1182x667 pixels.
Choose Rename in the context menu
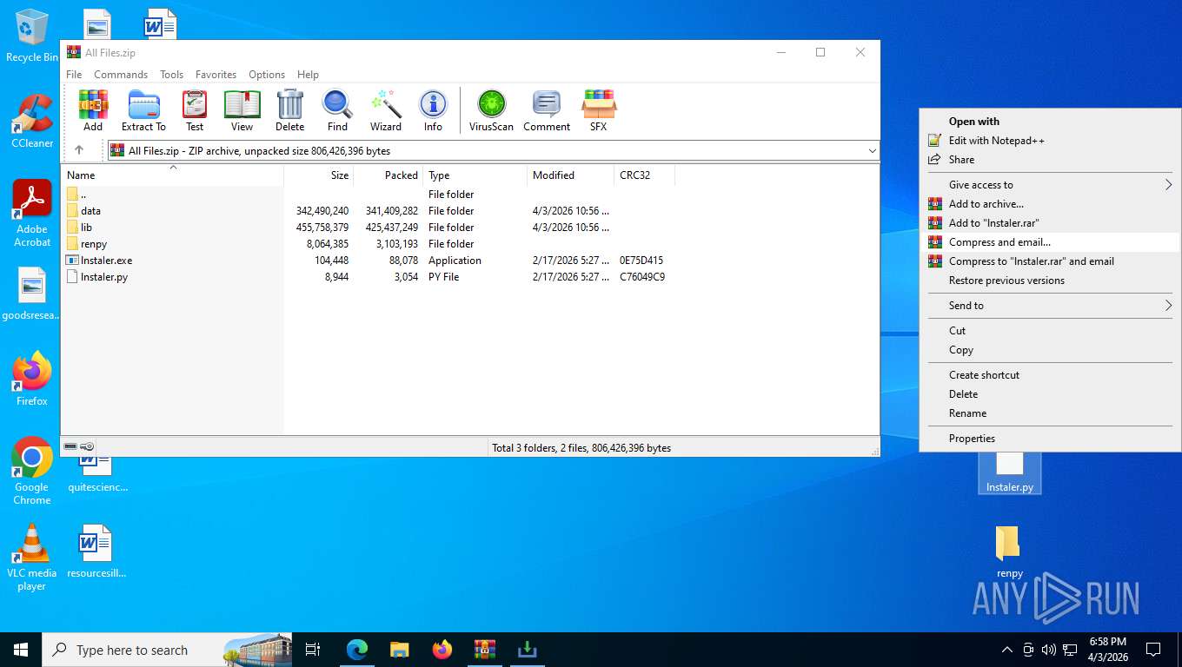pos(1050,413)
